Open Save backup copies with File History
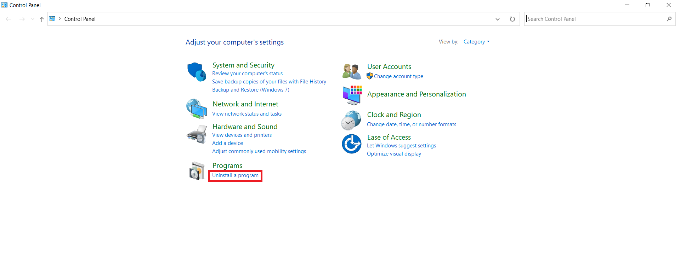The height and width of the screenshot is (257, 680). (269, 82)
